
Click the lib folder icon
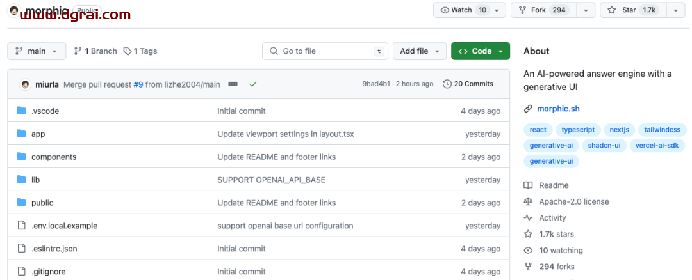click(21, 180)
